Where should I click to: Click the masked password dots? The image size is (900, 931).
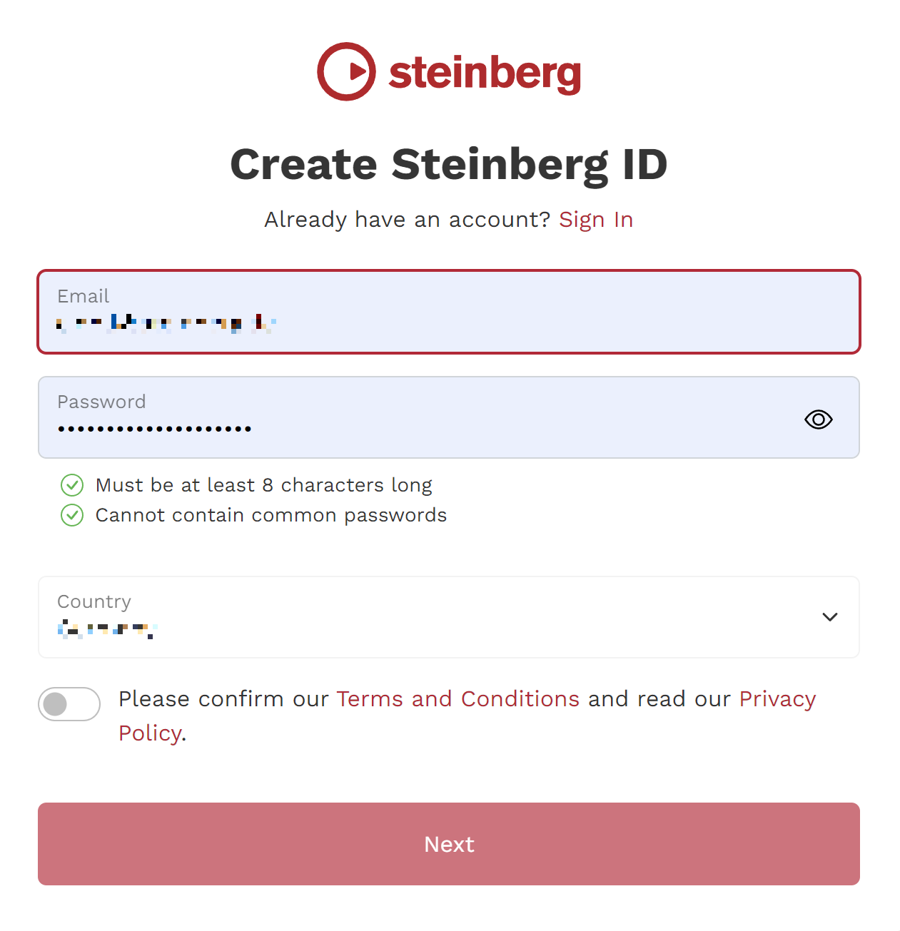pyautogui.click(x=154, y=429)
